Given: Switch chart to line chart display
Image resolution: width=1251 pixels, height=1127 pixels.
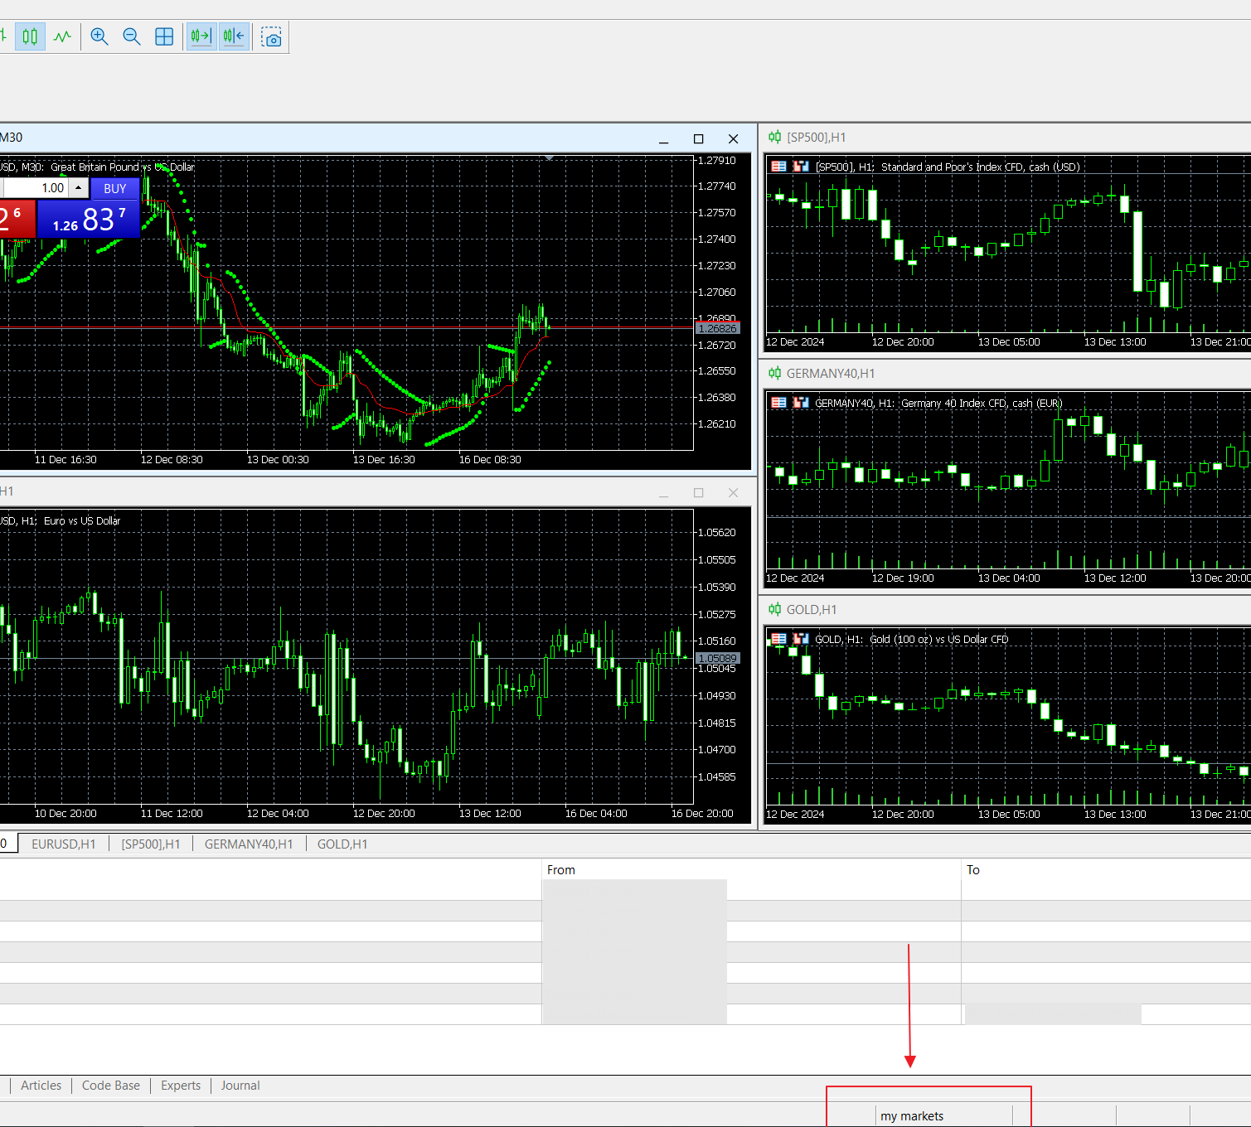Looking at the screenshot, I should click(62, 36).
